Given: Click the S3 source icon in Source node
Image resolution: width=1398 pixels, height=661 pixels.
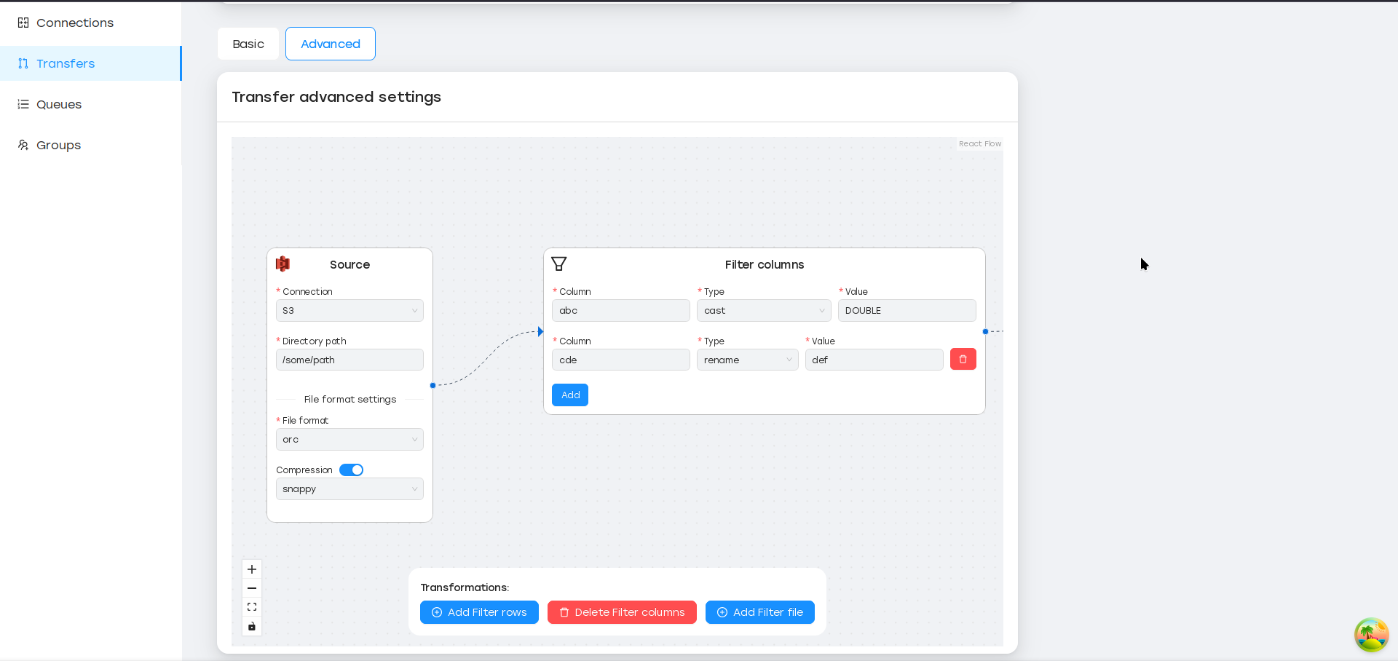Looking at the screenshot, I should [x=283, y=264].
